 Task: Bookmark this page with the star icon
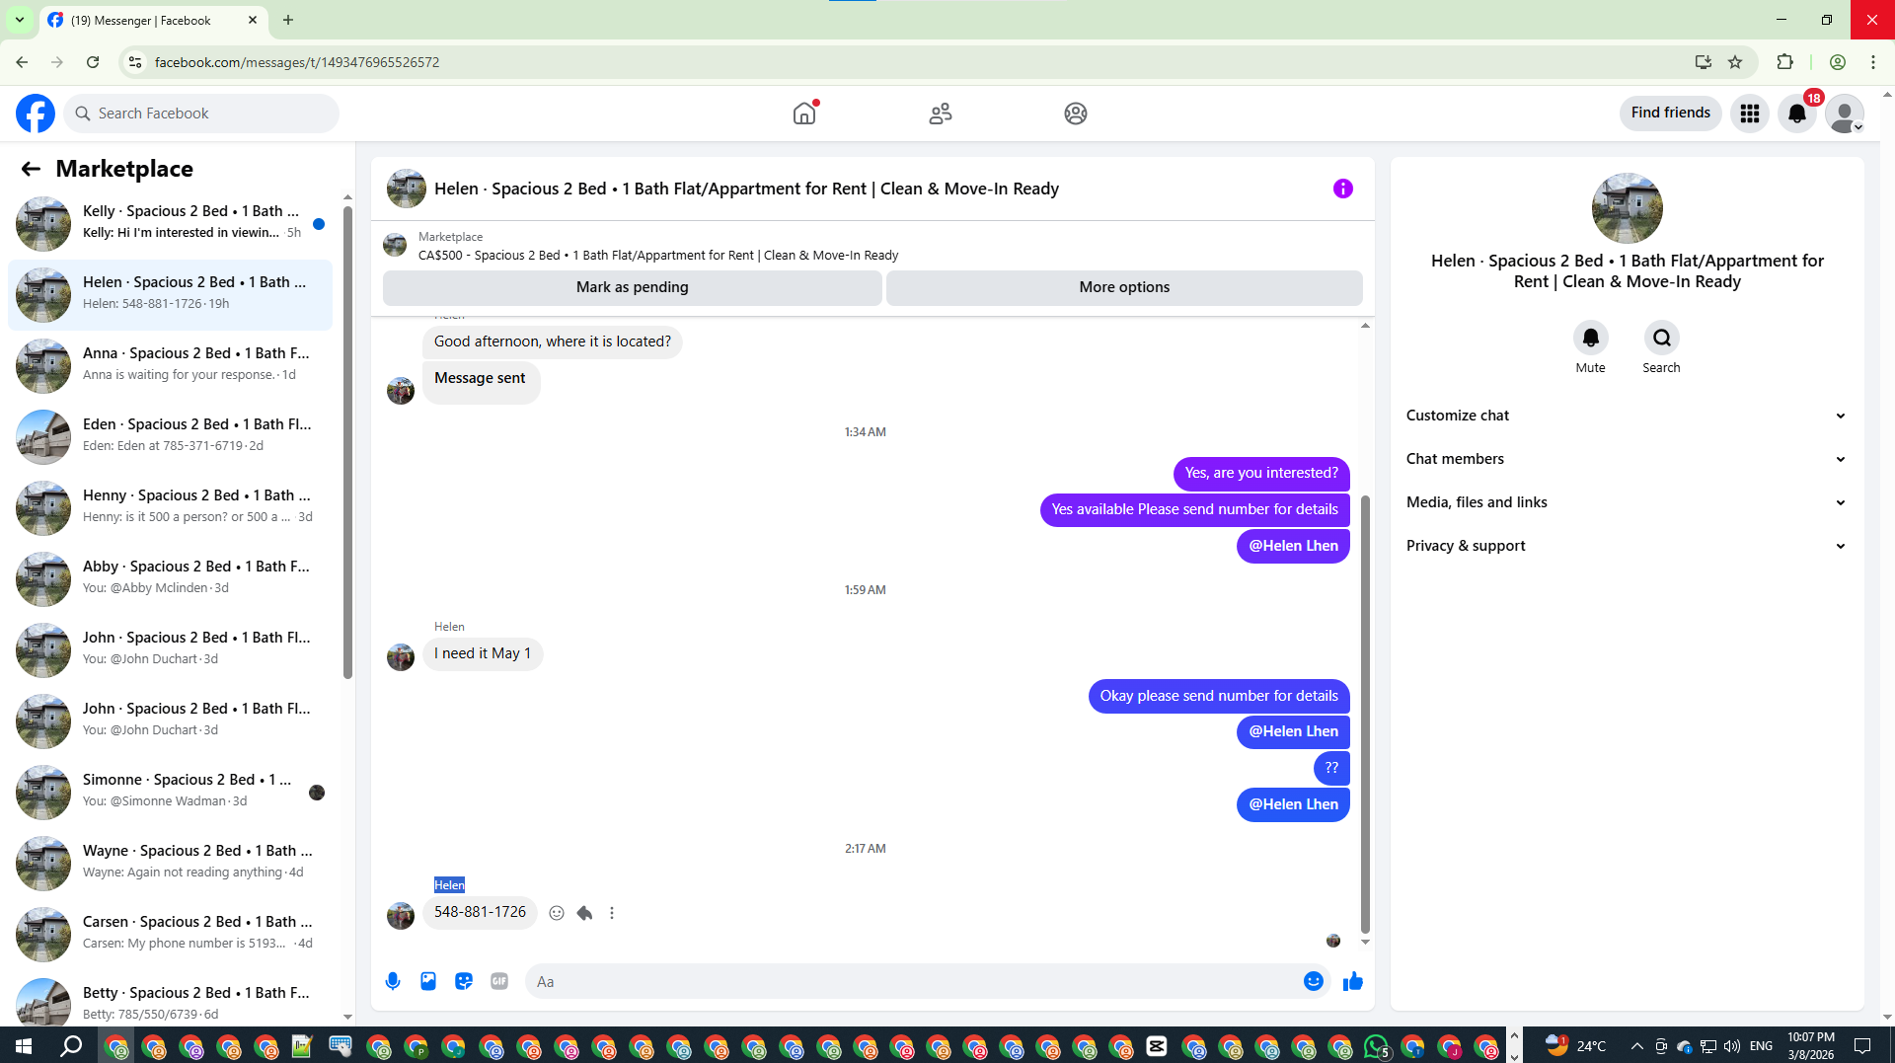(x=1735, y=62)
